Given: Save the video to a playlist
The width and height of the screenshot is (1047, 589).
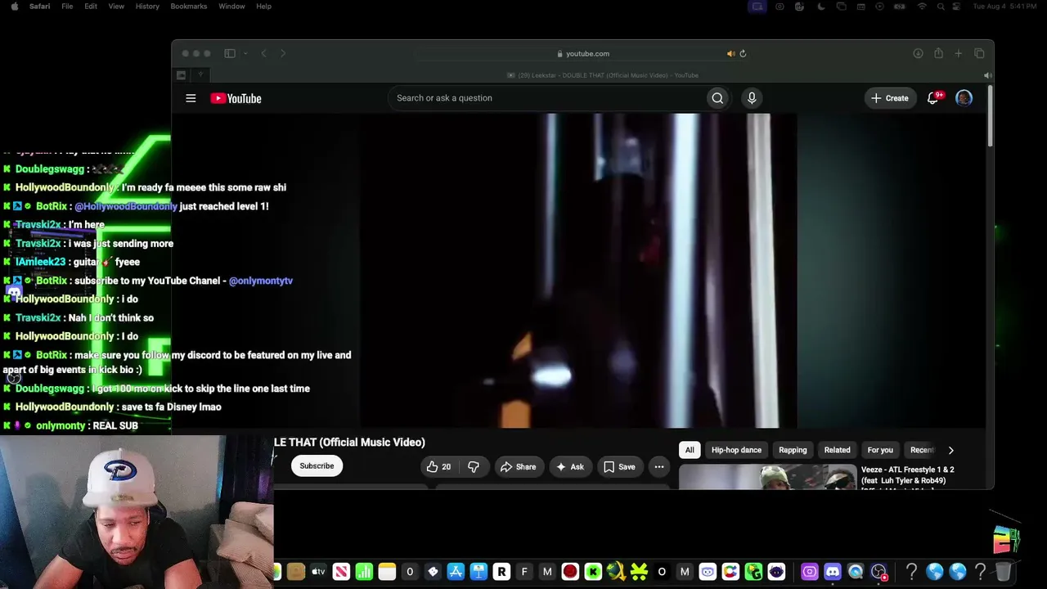Looking at the screenshot, I should (x=619, y=466).
